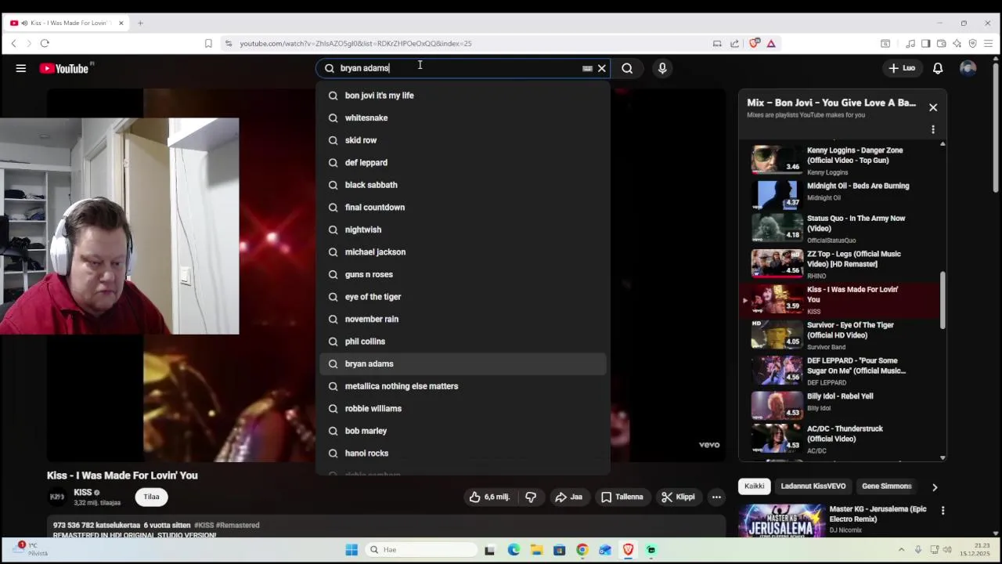Select the black sabbath suggestion
The image size is (1002, 564).
[x=463, y=185]
